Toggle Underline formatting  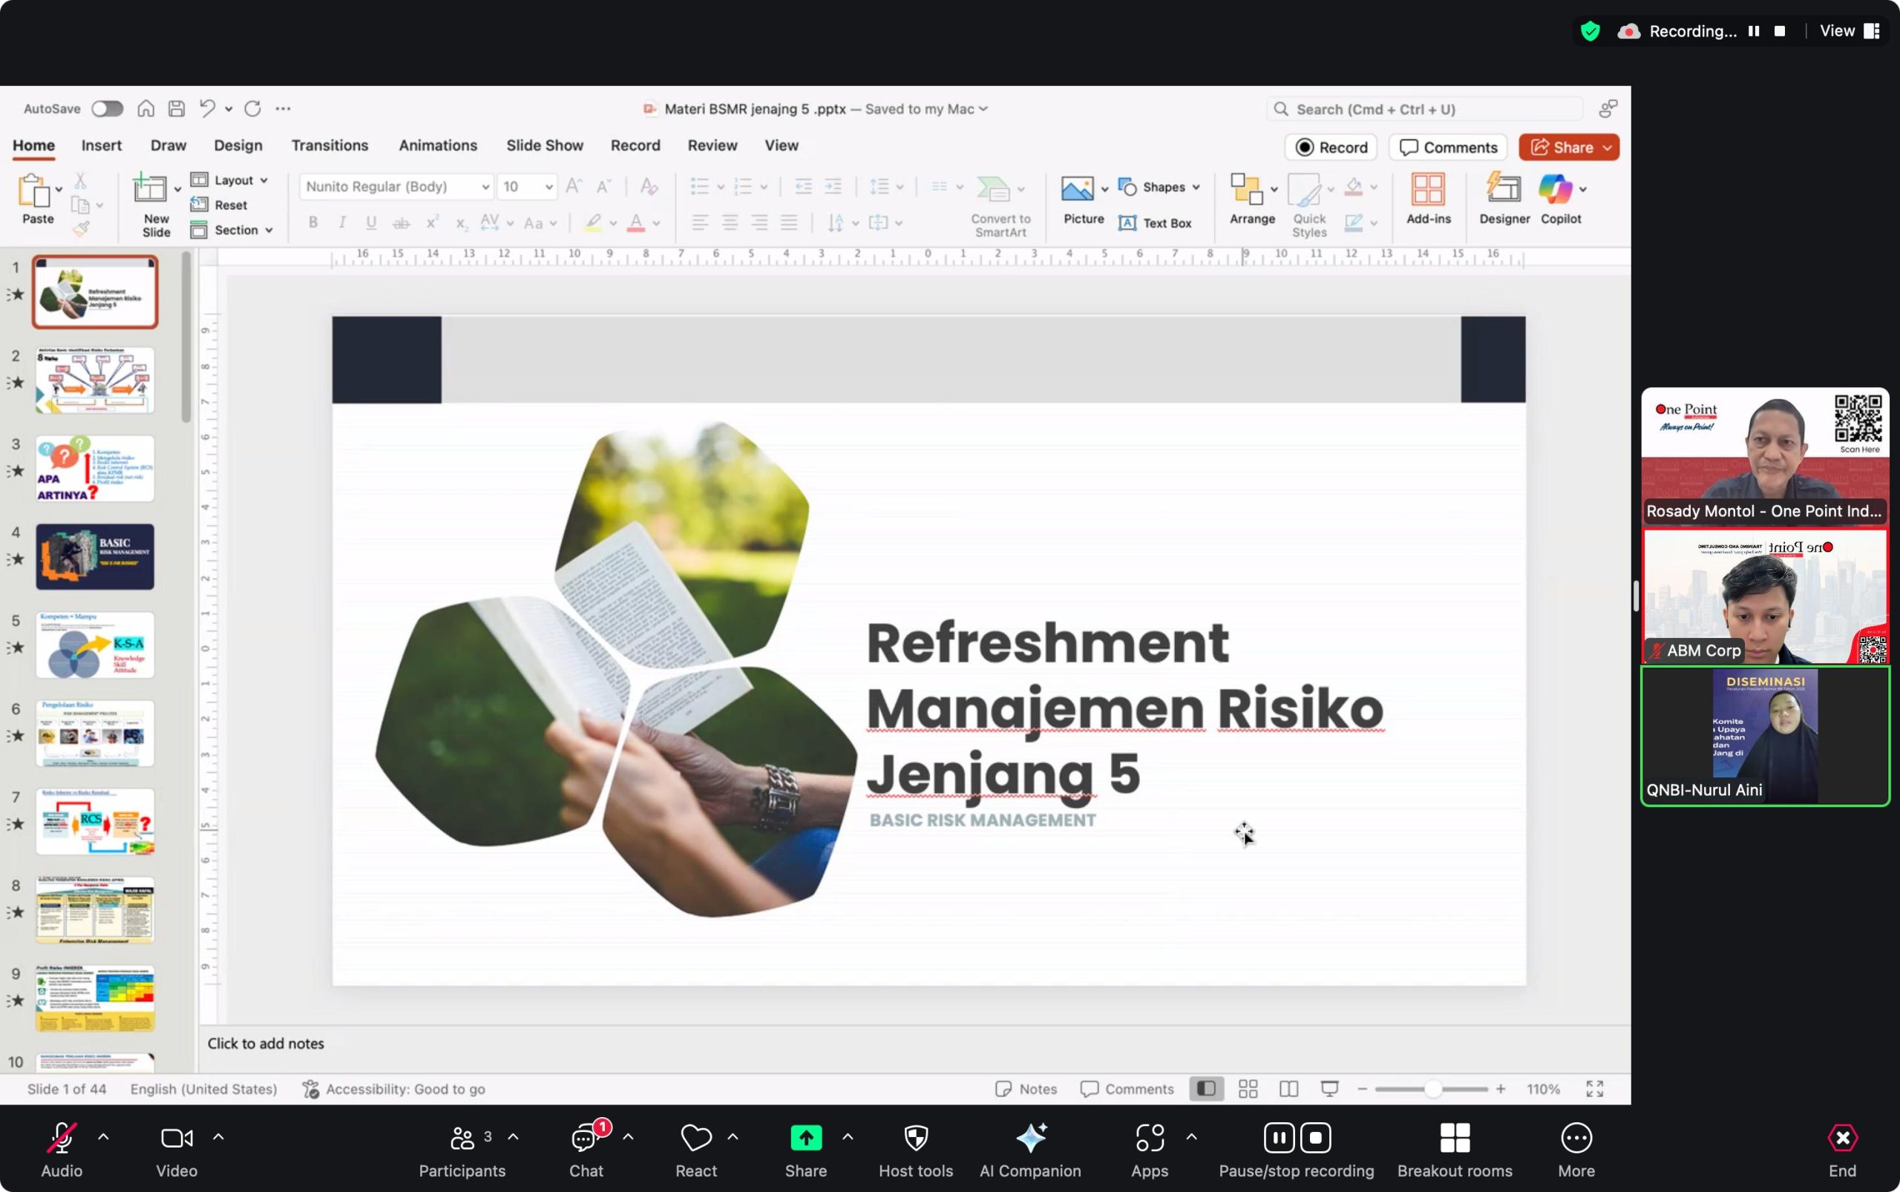coord(370,223)
